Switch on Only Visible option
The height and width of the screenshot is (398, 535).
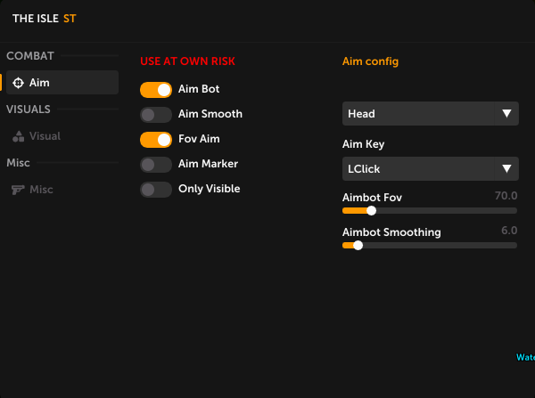[156, 190]
